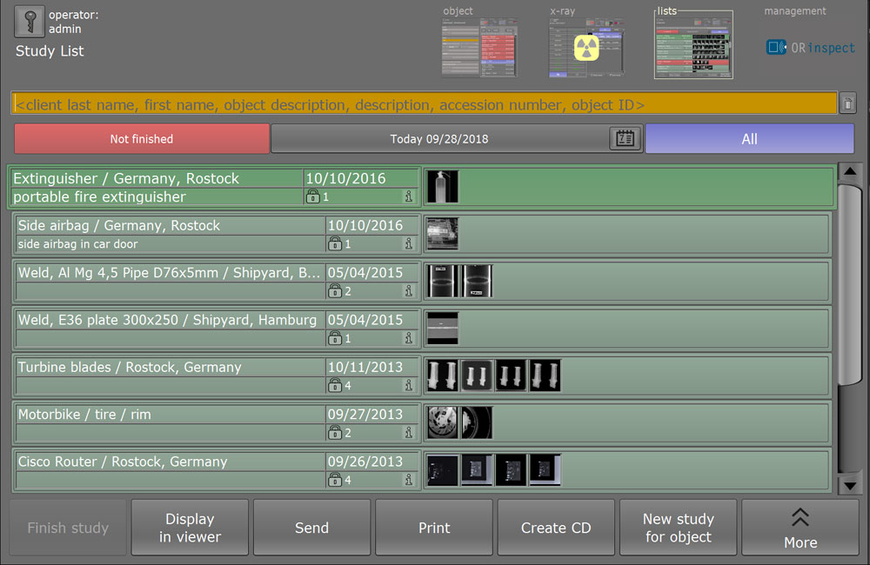Click the Finish study button
This screenshot has height=565, width=870.
pos(68,528)
